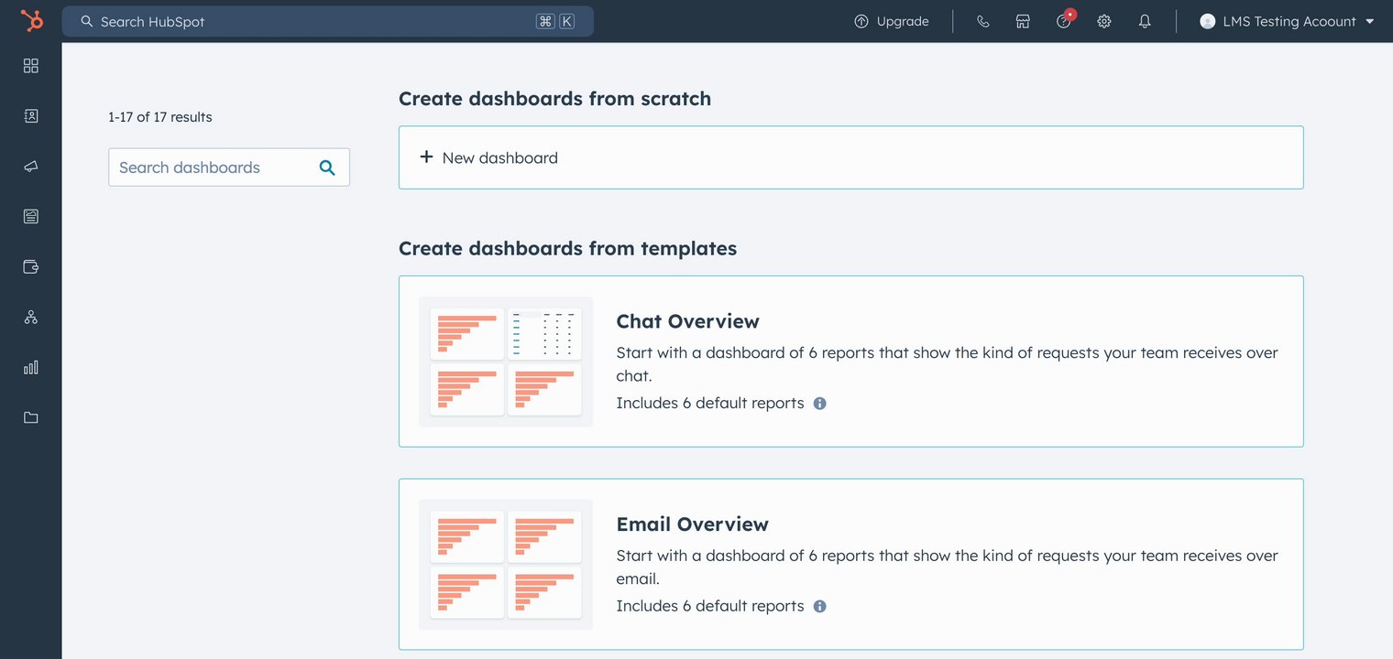The image size is (1393, 659).
Task: Expand the LMS Testing Account menu
Action: [x=1288, y=21]
